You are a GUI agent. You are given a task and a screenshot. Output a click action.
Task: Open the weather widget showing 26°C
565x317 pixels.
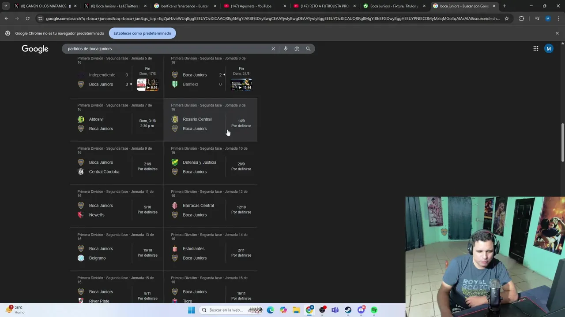coord(15,310)
